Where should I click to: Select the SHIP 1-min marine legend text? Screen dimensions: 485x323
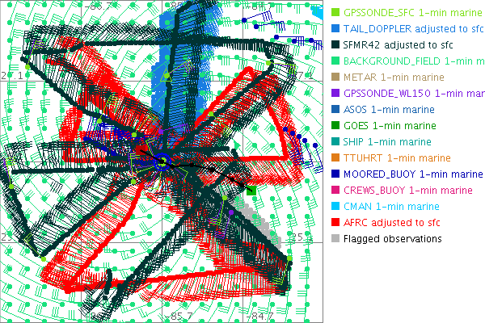tap(387, 142)
